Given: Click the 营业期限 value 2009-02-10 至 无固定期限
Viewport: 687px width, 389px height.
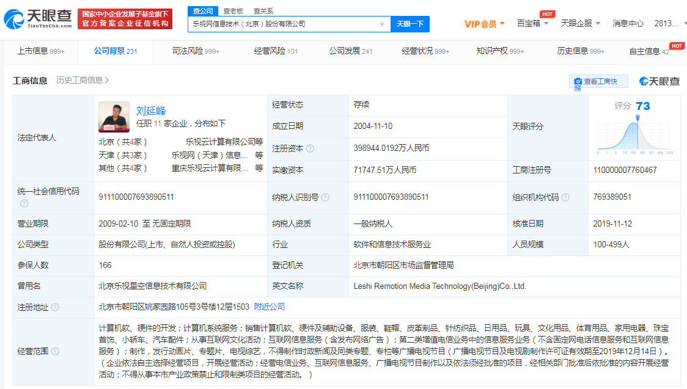Looking at the screenshot, I should 145,224.
